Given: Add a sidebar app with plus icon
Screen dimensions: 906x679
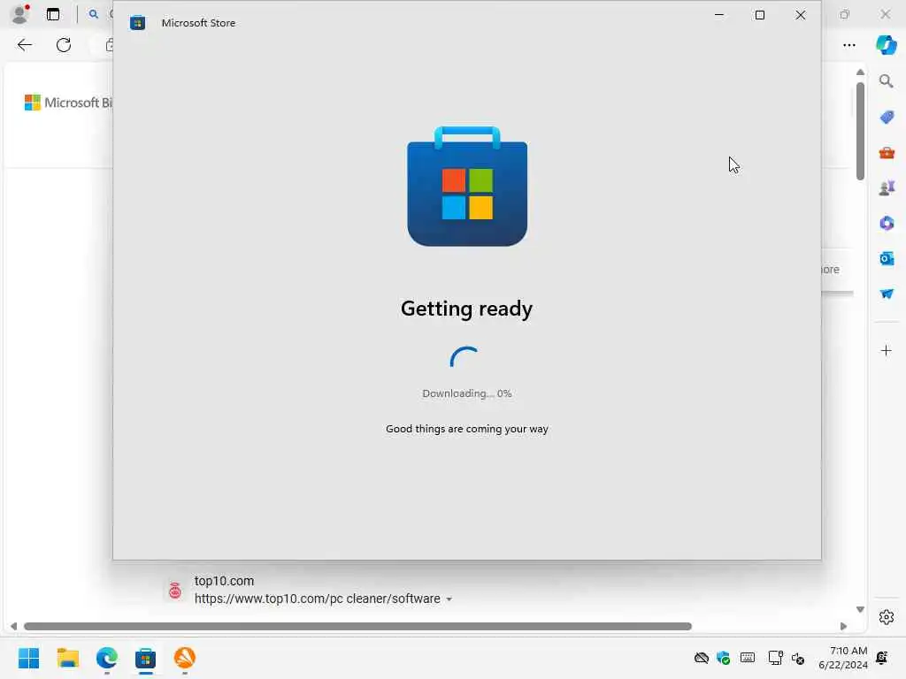Looking at the screenshot, I should coord(887,350).
